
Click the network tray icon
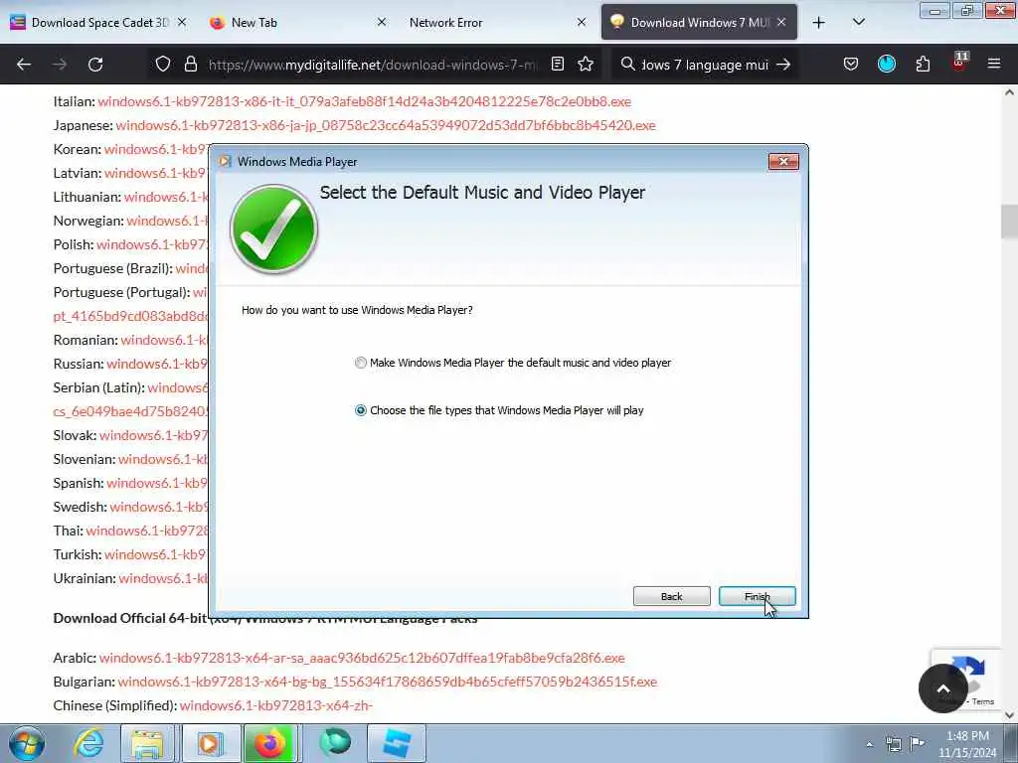[x=894, y=744]
